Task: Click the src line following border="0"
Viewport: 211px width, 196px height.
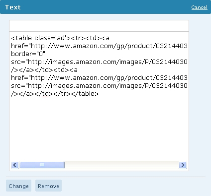Action: click(99, 62)
